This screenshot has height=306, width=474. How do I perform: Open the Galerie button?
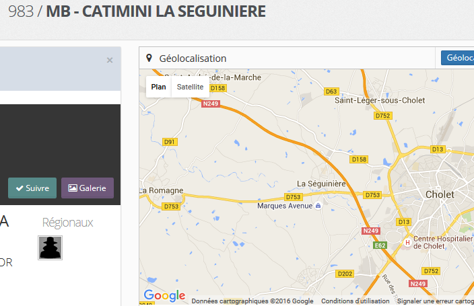point(88,188)
